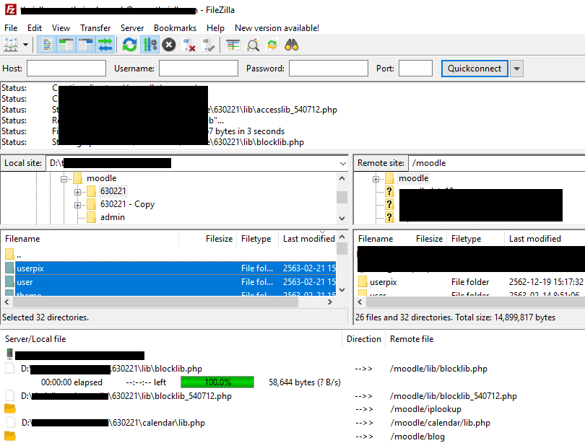Refresh the file and folder lists
The width and height of the screenshot is (585, 443).
coord(129,45)
